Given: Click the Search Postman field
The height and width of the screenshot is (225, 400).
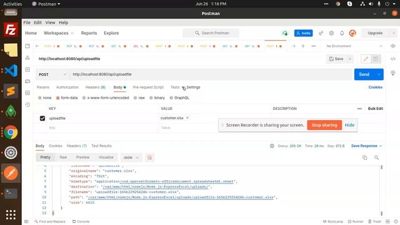Looking at the screenshot, I should click(211, 33).
